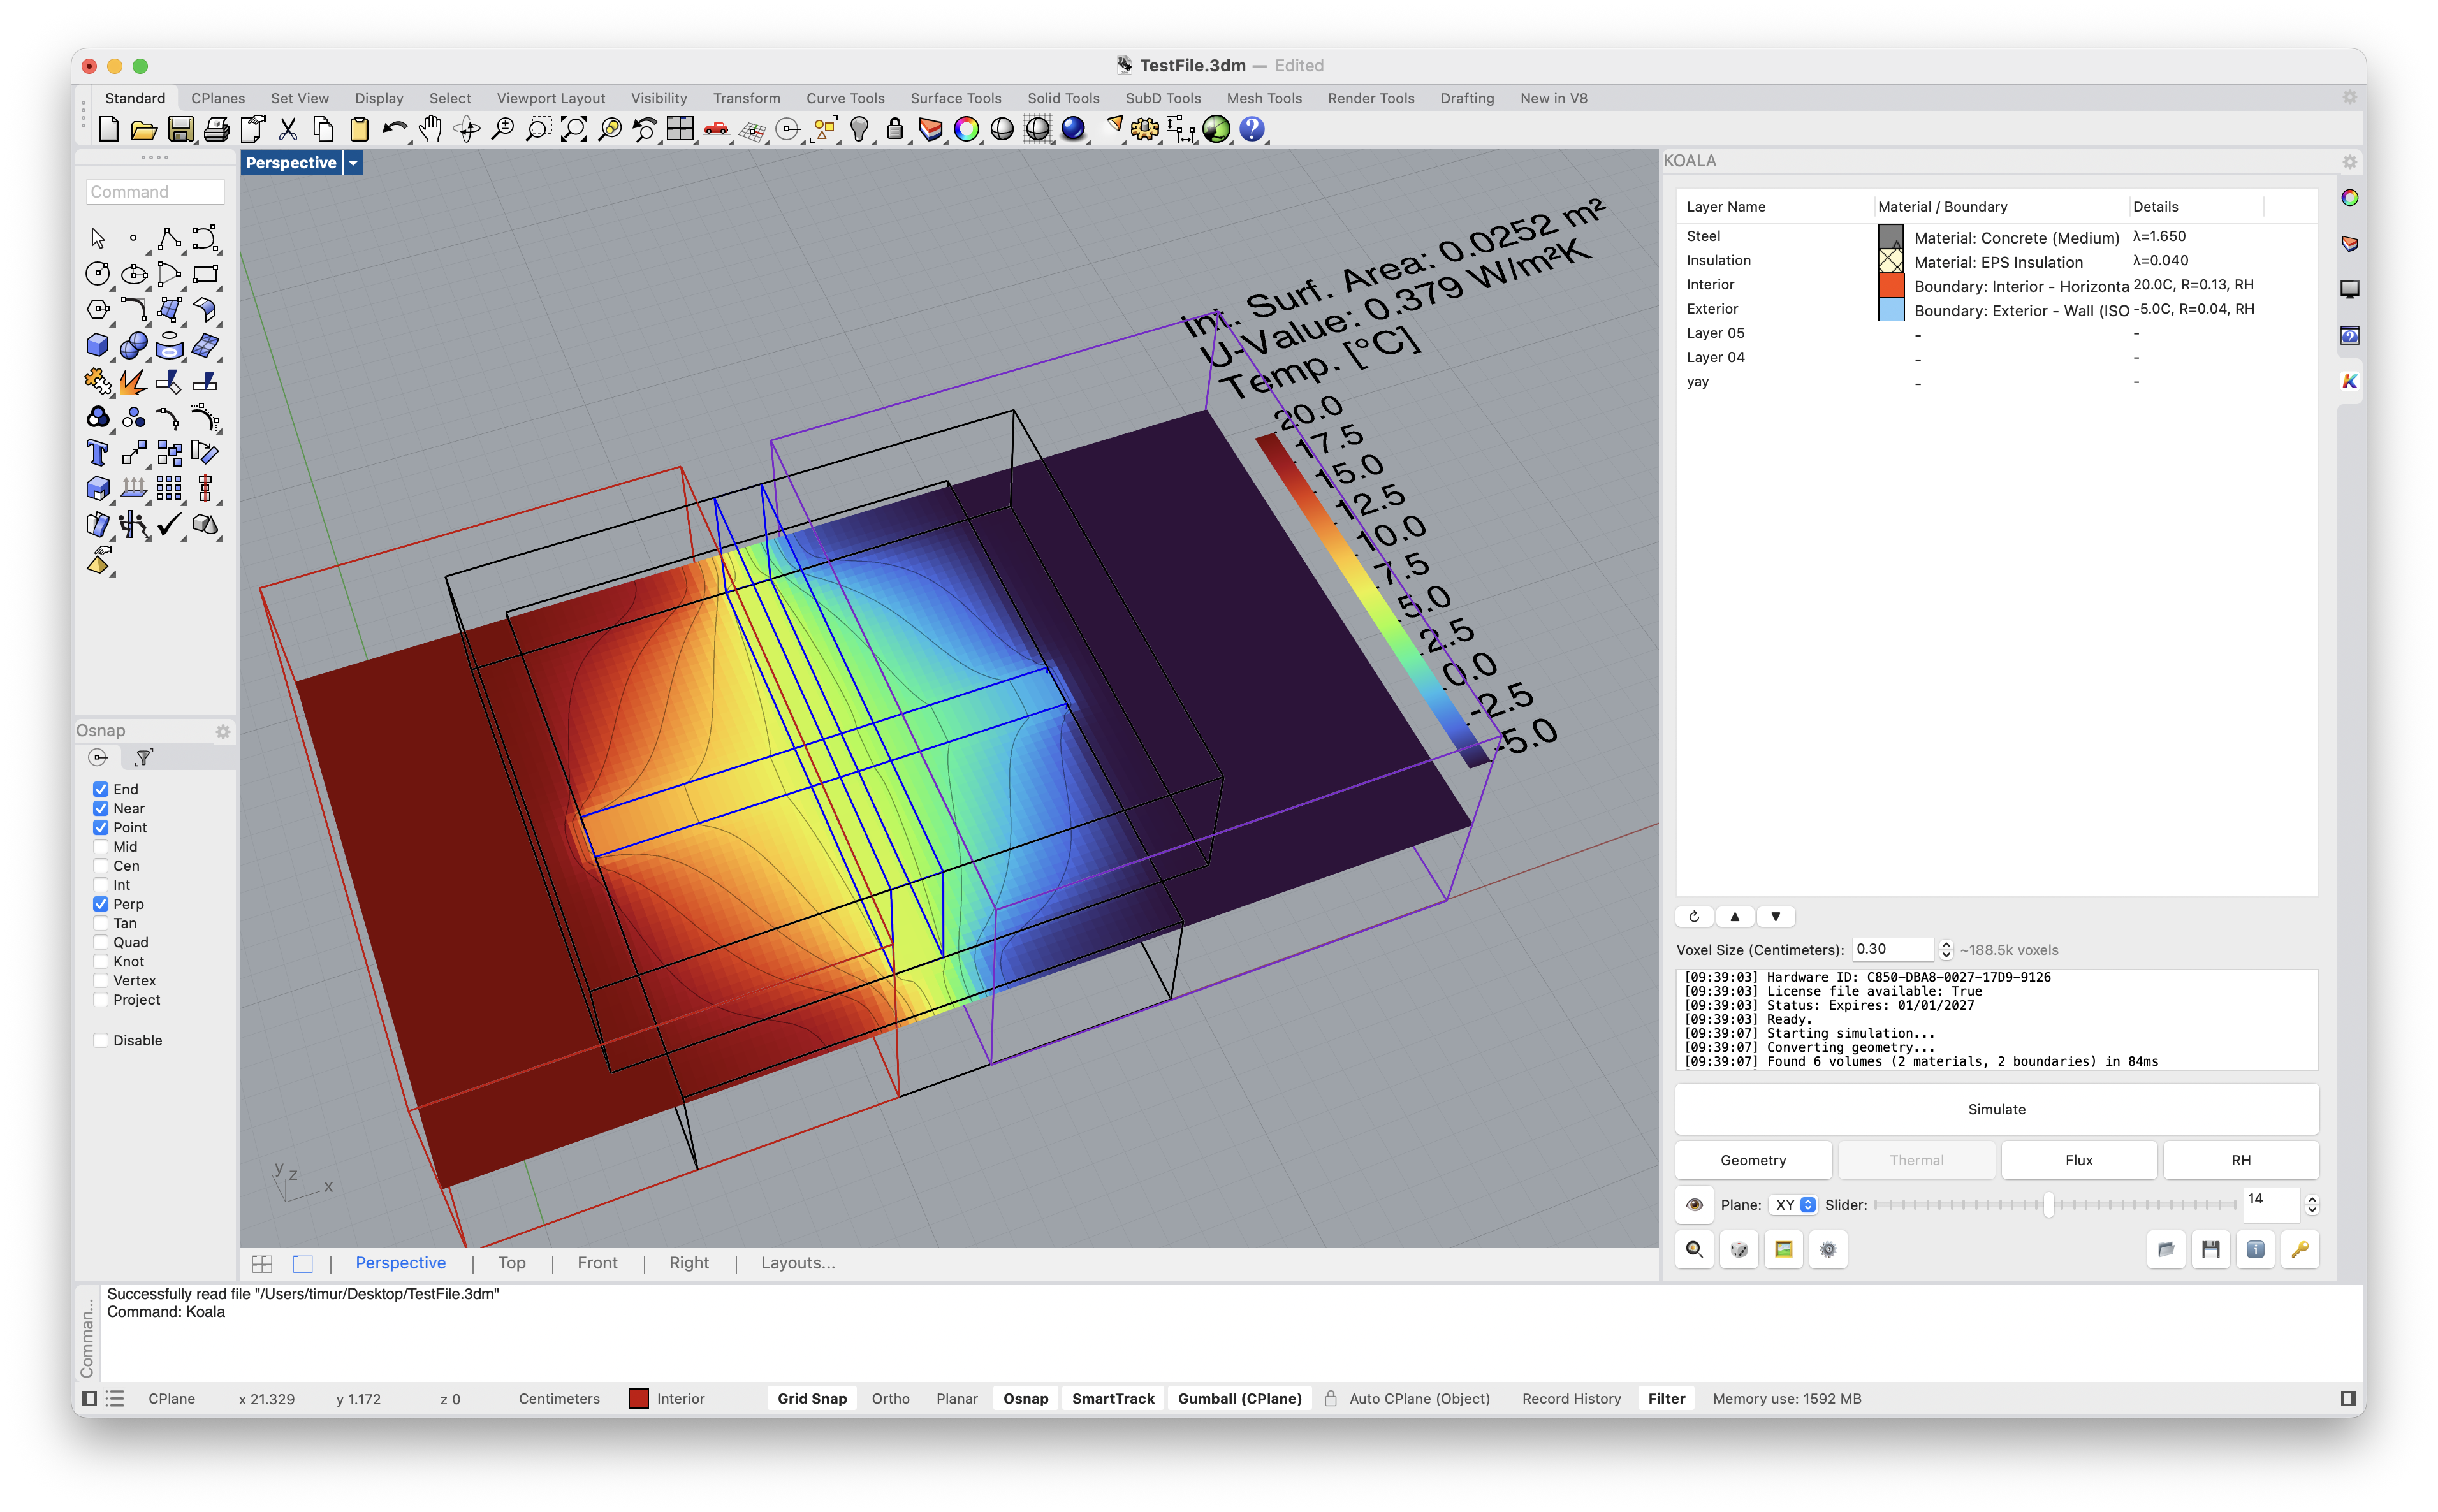Click the picture frame icon in KOALA
Image resolution: width=2438 pixels, height=1512 pixels.
point(1783,1249)
